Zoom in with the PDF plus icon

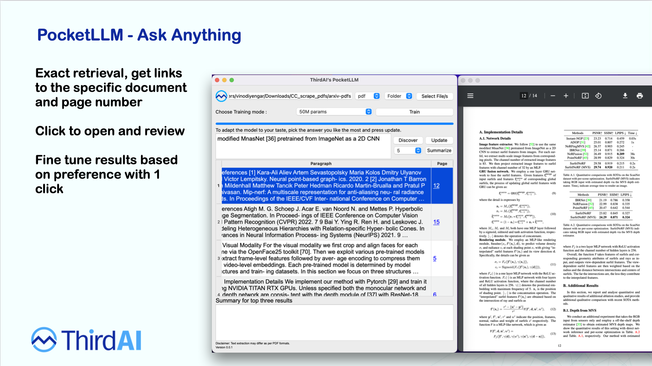point(566,96)
